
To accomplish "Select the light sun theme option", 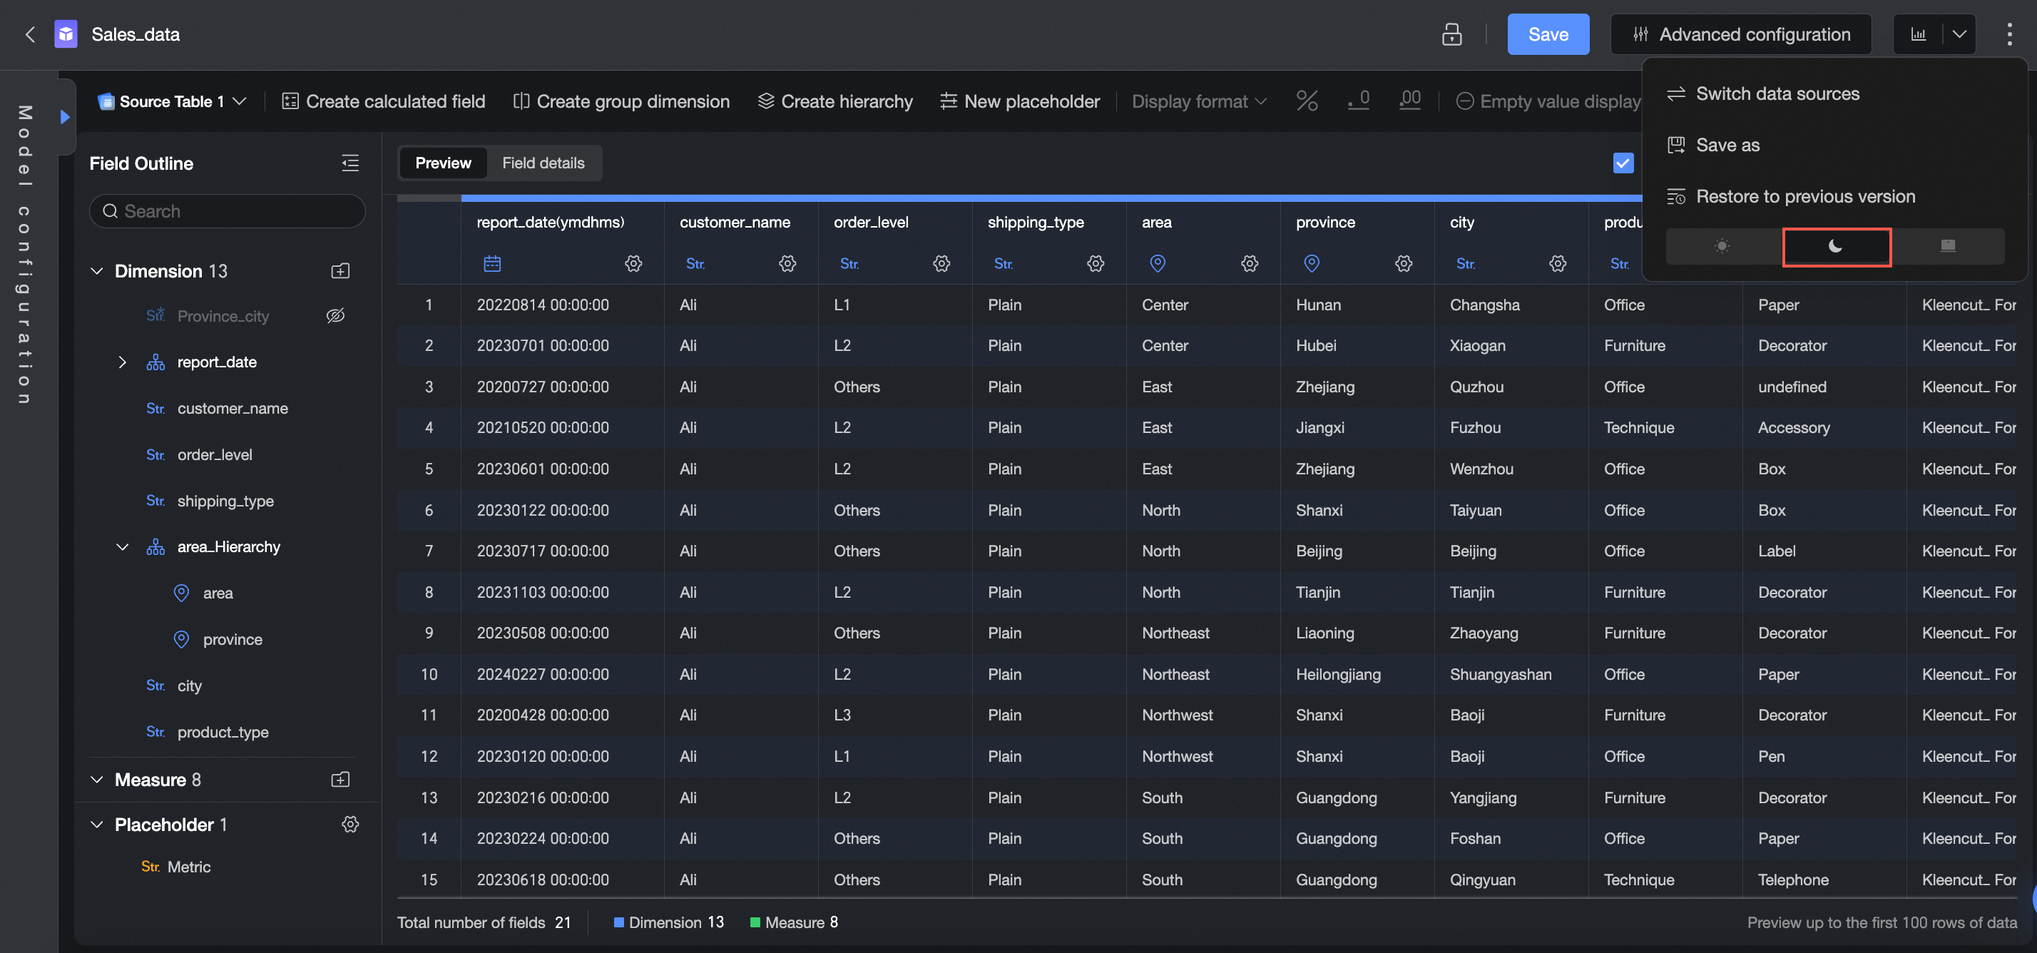I will [x=1722, y=247].
